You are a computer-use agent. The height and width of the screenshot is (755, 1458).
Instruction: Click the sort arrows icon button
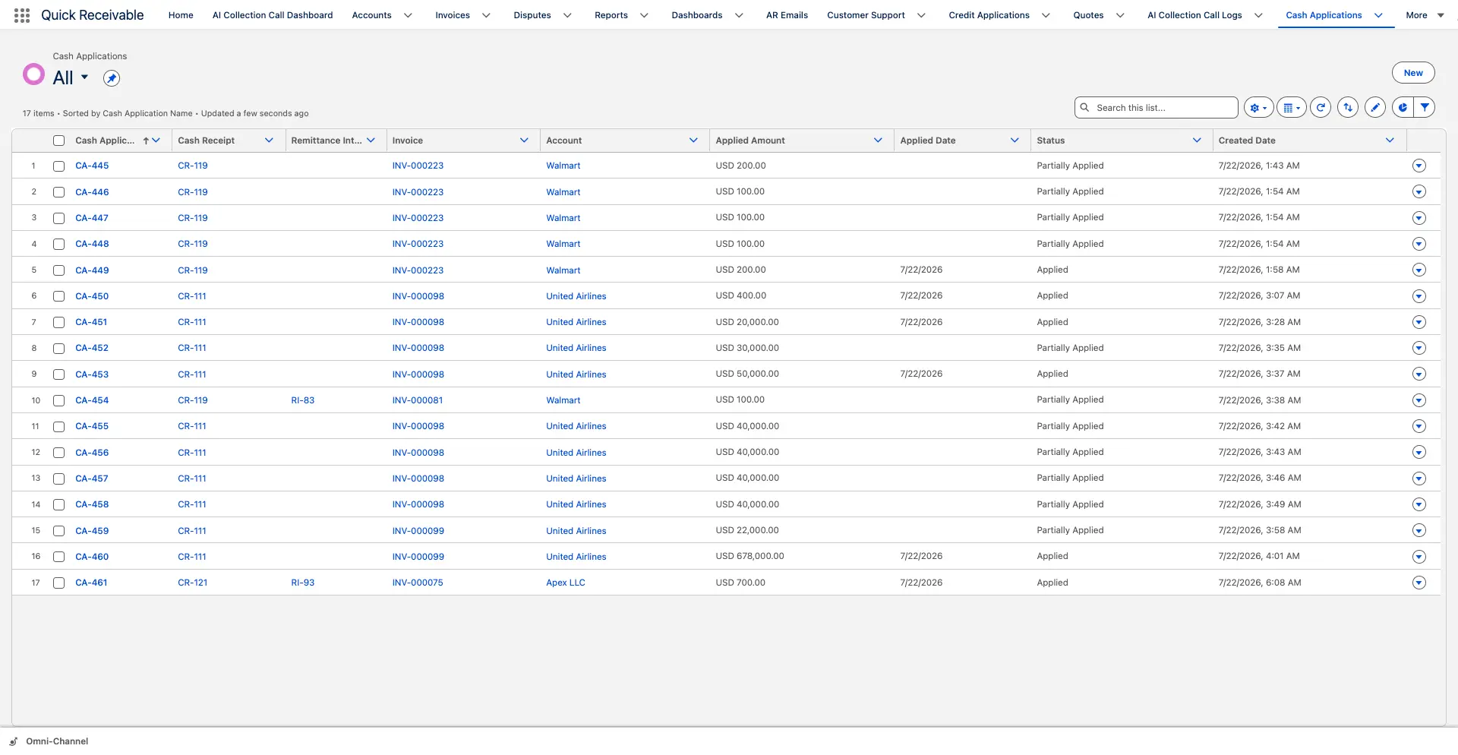coord(1348,108)
